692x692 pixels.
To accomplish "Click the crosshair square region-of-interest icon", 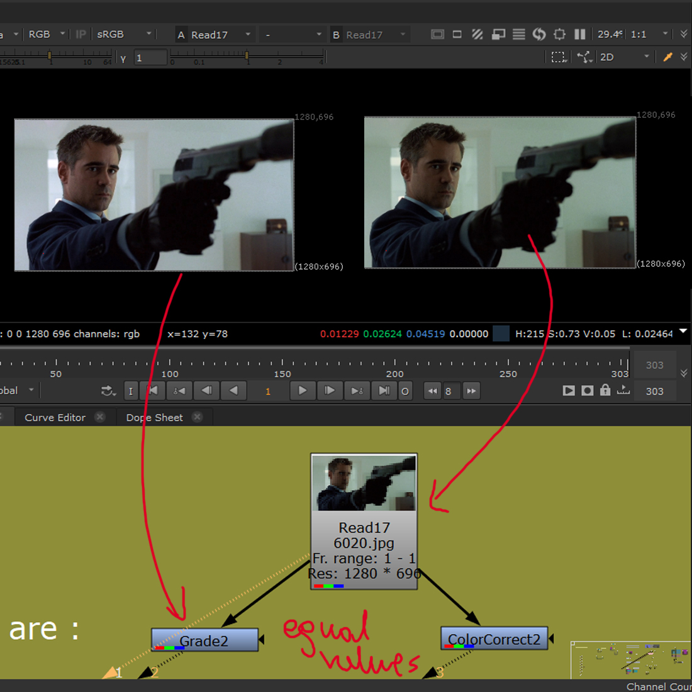I will click(559, 35).
